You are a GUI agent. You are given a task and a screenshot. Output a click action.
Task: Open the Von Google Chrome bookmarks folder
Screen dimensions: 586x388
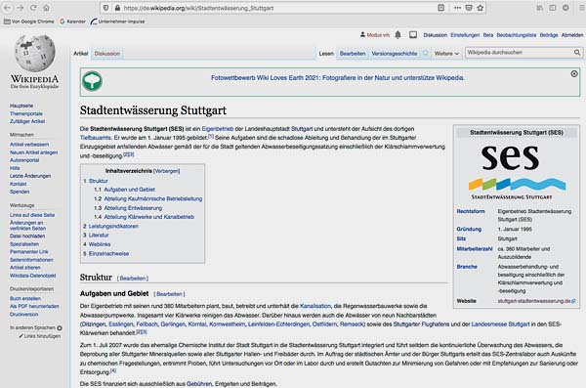point(28,22)
